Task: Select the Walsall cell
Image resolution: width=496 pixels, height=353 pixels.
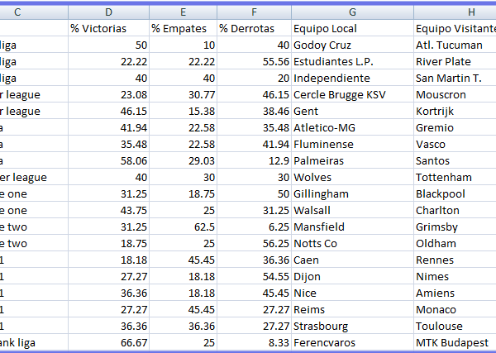Action: pyautogui.click(x=352, y=210)
